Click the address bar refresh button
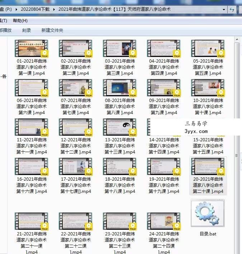Screen dimensions: 242x254 pos(232,9)
